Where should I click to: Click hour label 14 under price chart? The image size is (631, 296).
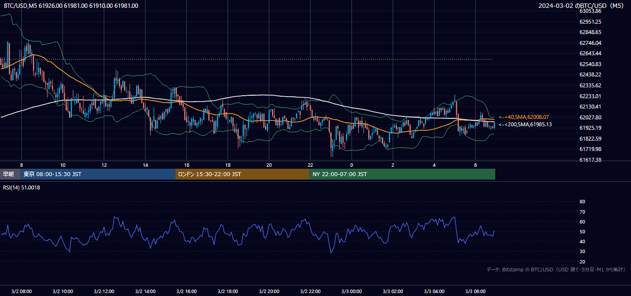point(145,165)
